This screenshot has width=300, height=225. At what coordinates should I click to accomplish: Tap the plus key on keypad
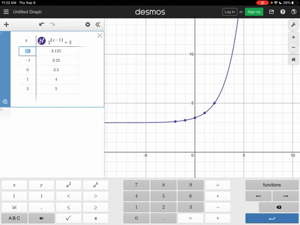(x=217, y=218)
